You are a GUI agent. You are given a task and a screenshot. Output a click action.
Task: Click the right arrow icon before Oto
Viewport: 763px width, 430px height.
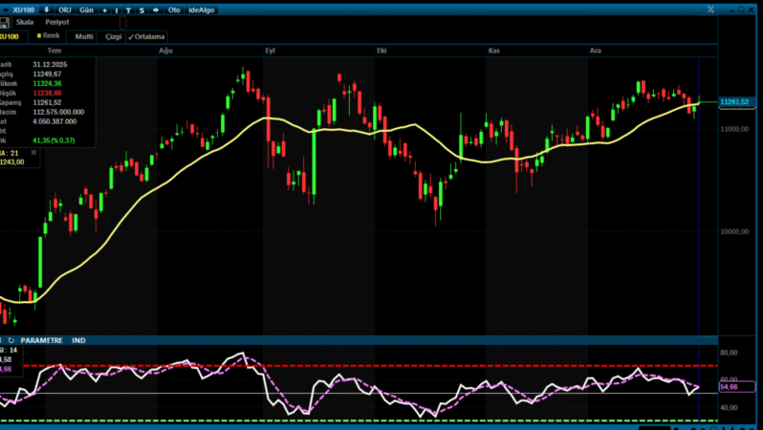point(156,10)
